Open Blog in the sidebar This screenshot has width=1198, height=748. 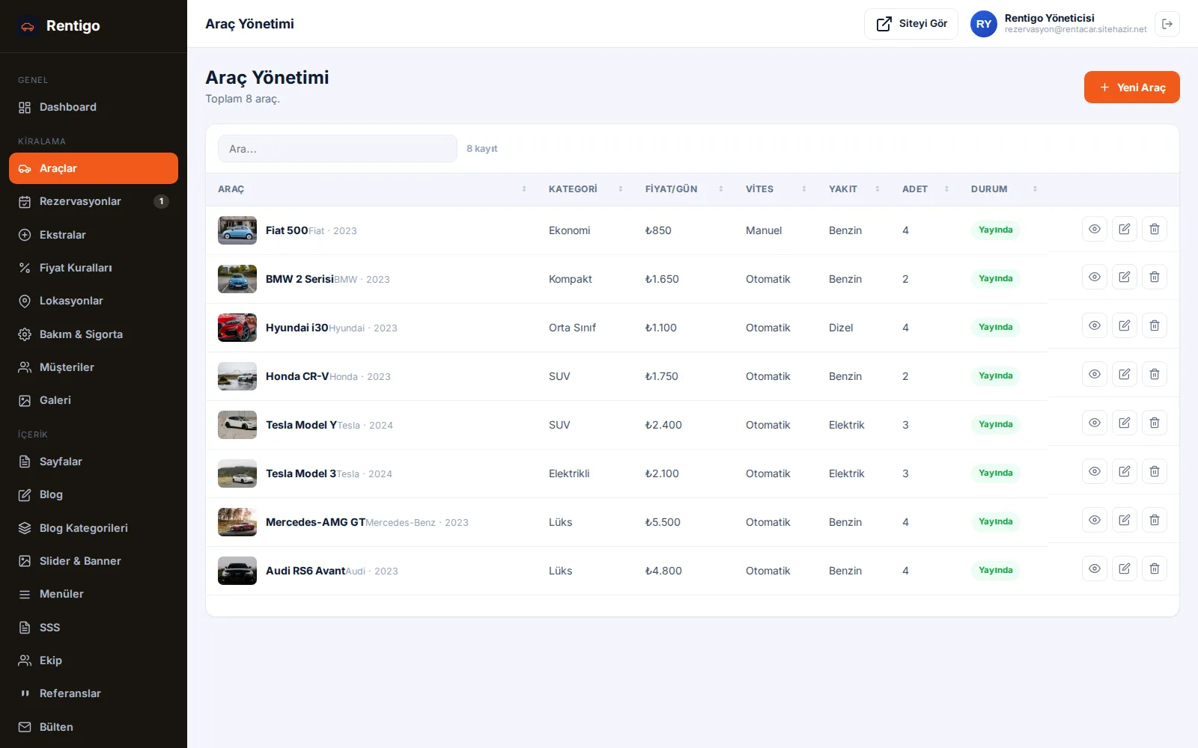(x=94, y=494)
